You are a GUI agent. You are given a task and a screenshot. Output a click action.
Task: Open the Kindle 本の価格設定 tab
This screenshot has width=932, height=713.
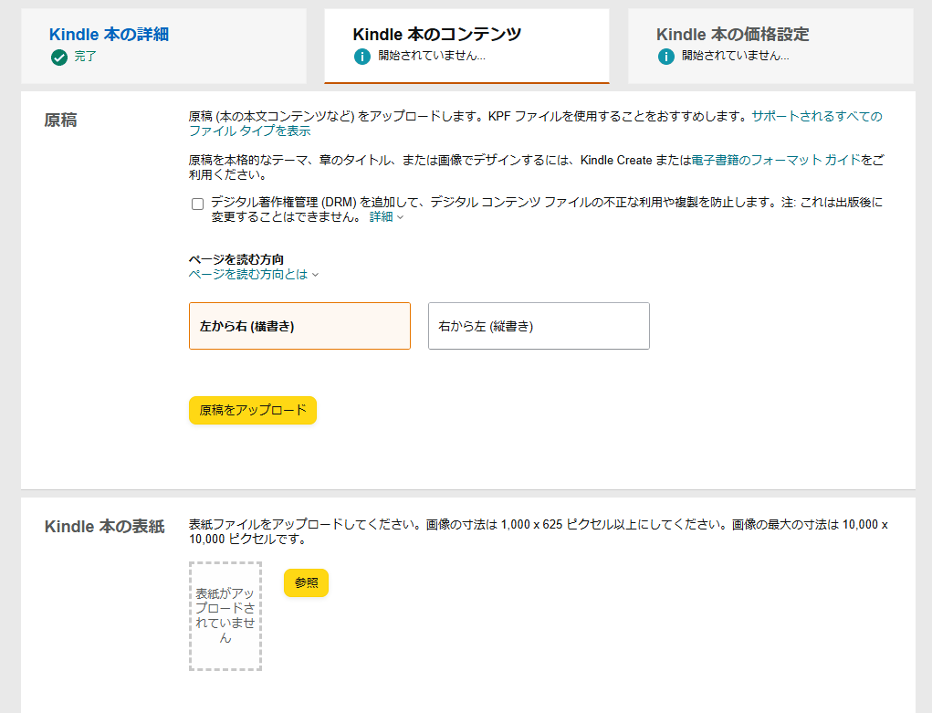click(732, 35)
